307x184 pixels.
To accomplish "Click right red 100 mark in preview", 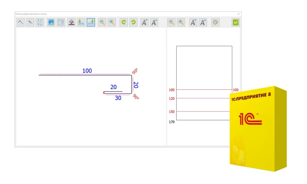I will (x=236, y=90).
